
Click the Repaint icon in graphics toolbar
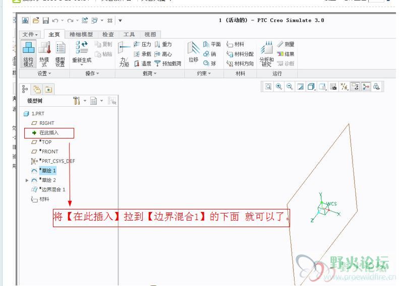(x=301, y=87)
